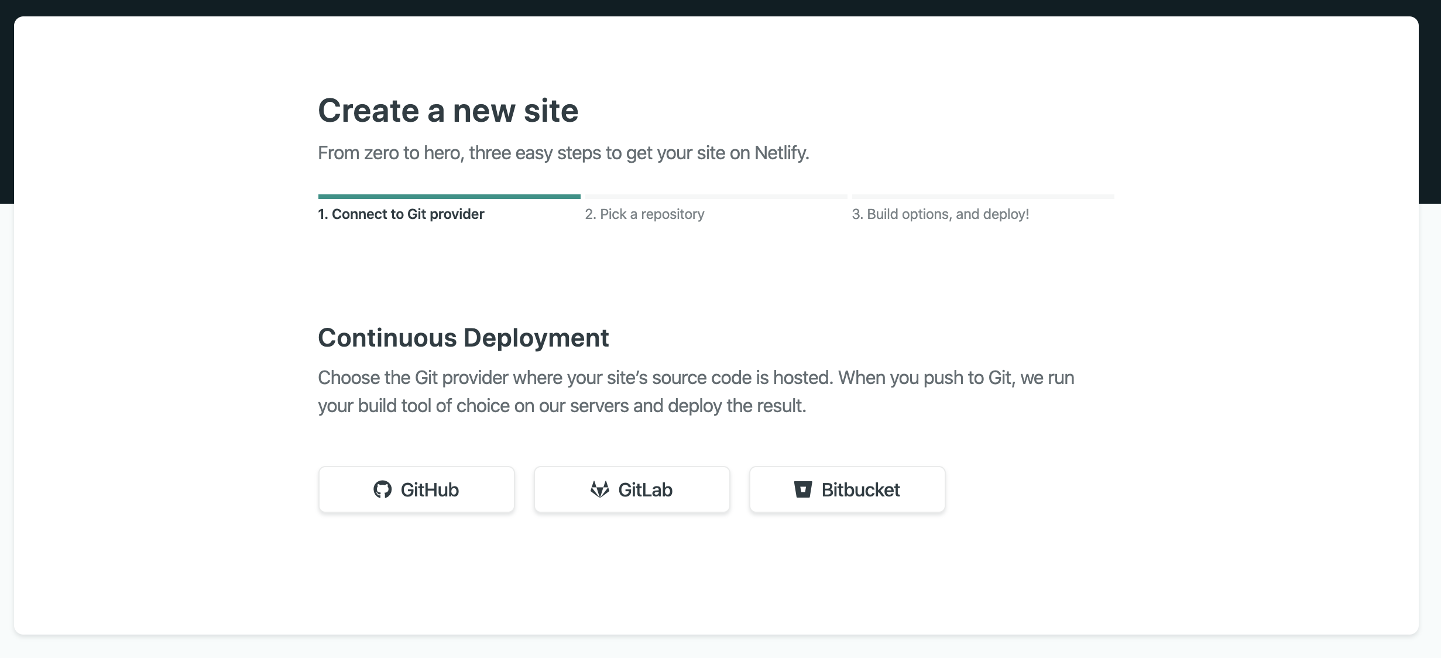Screen dimensions: 1441x658
Task: Click the GitLab fox icon
Action: click(x=600, y=489)
